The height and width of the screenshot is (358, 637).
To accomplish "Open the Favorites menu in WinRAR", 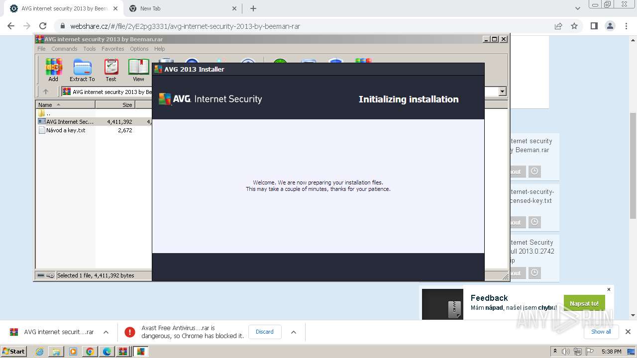I will (113, 49).
